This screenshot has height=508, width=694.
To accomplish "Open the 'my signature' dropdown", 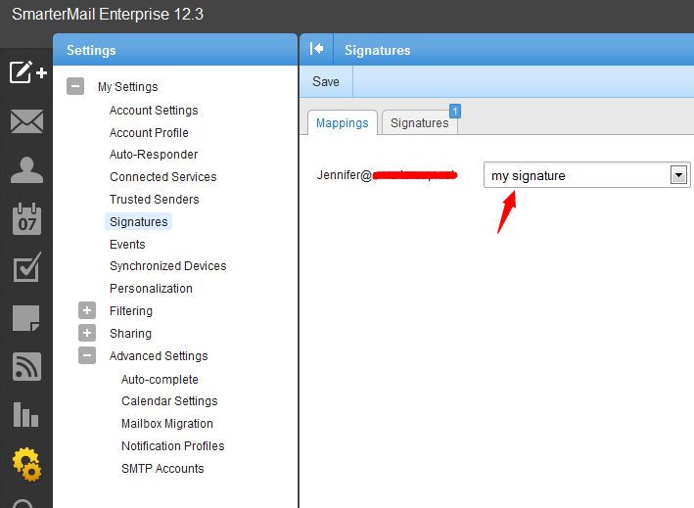I will pyautogui.click(x=677, y=175).
